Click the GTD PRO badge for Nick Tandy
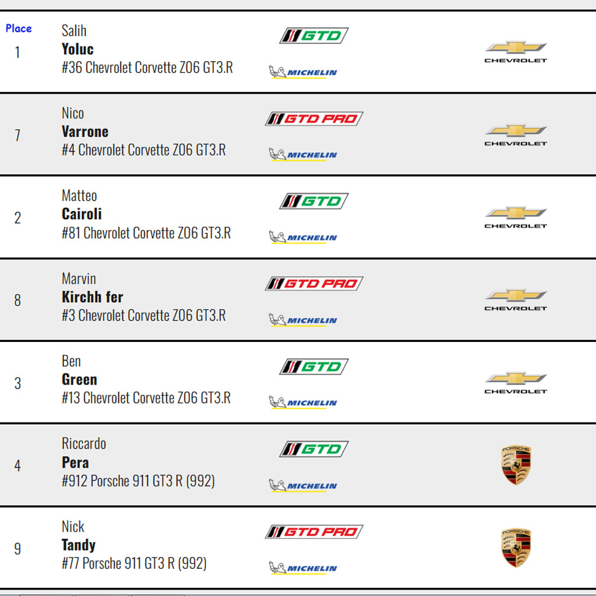 pos(313,531)
